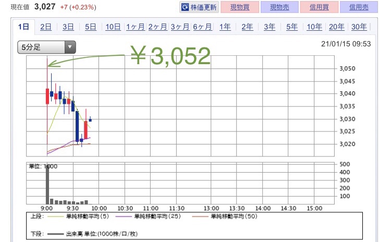Click the +7 (+0.23%) change value

click(x=78, y=7)
